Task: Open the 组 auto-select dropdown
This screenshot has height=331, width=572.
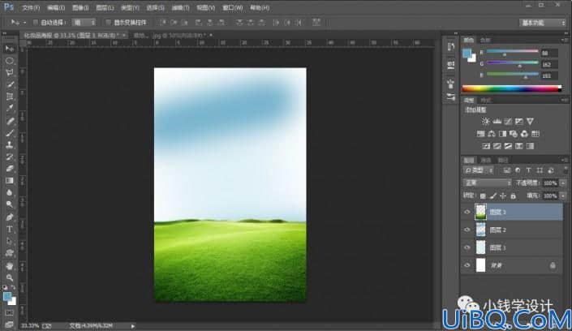Action: [x=84, y=23]
